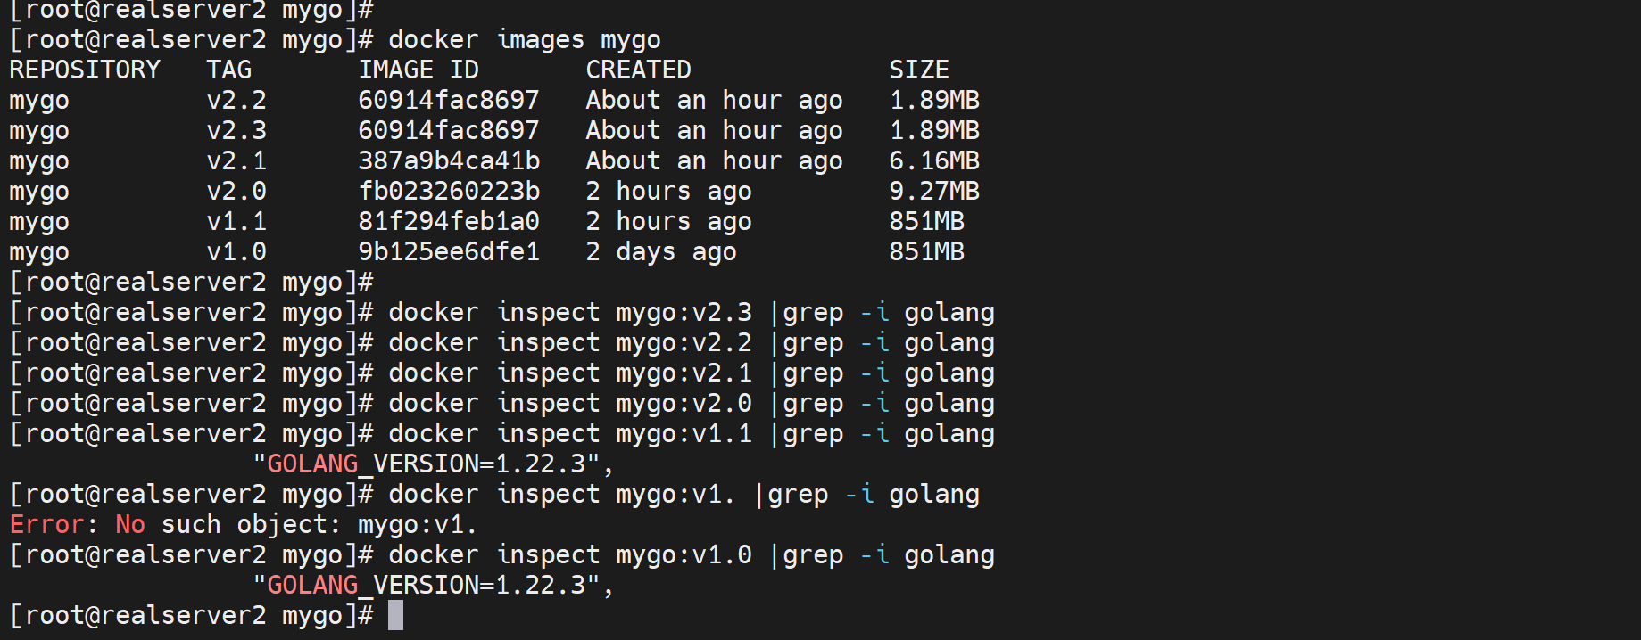Click the v1.0 tag in image list
This screenshot has height=640, width=1641.
pos(236,251)
